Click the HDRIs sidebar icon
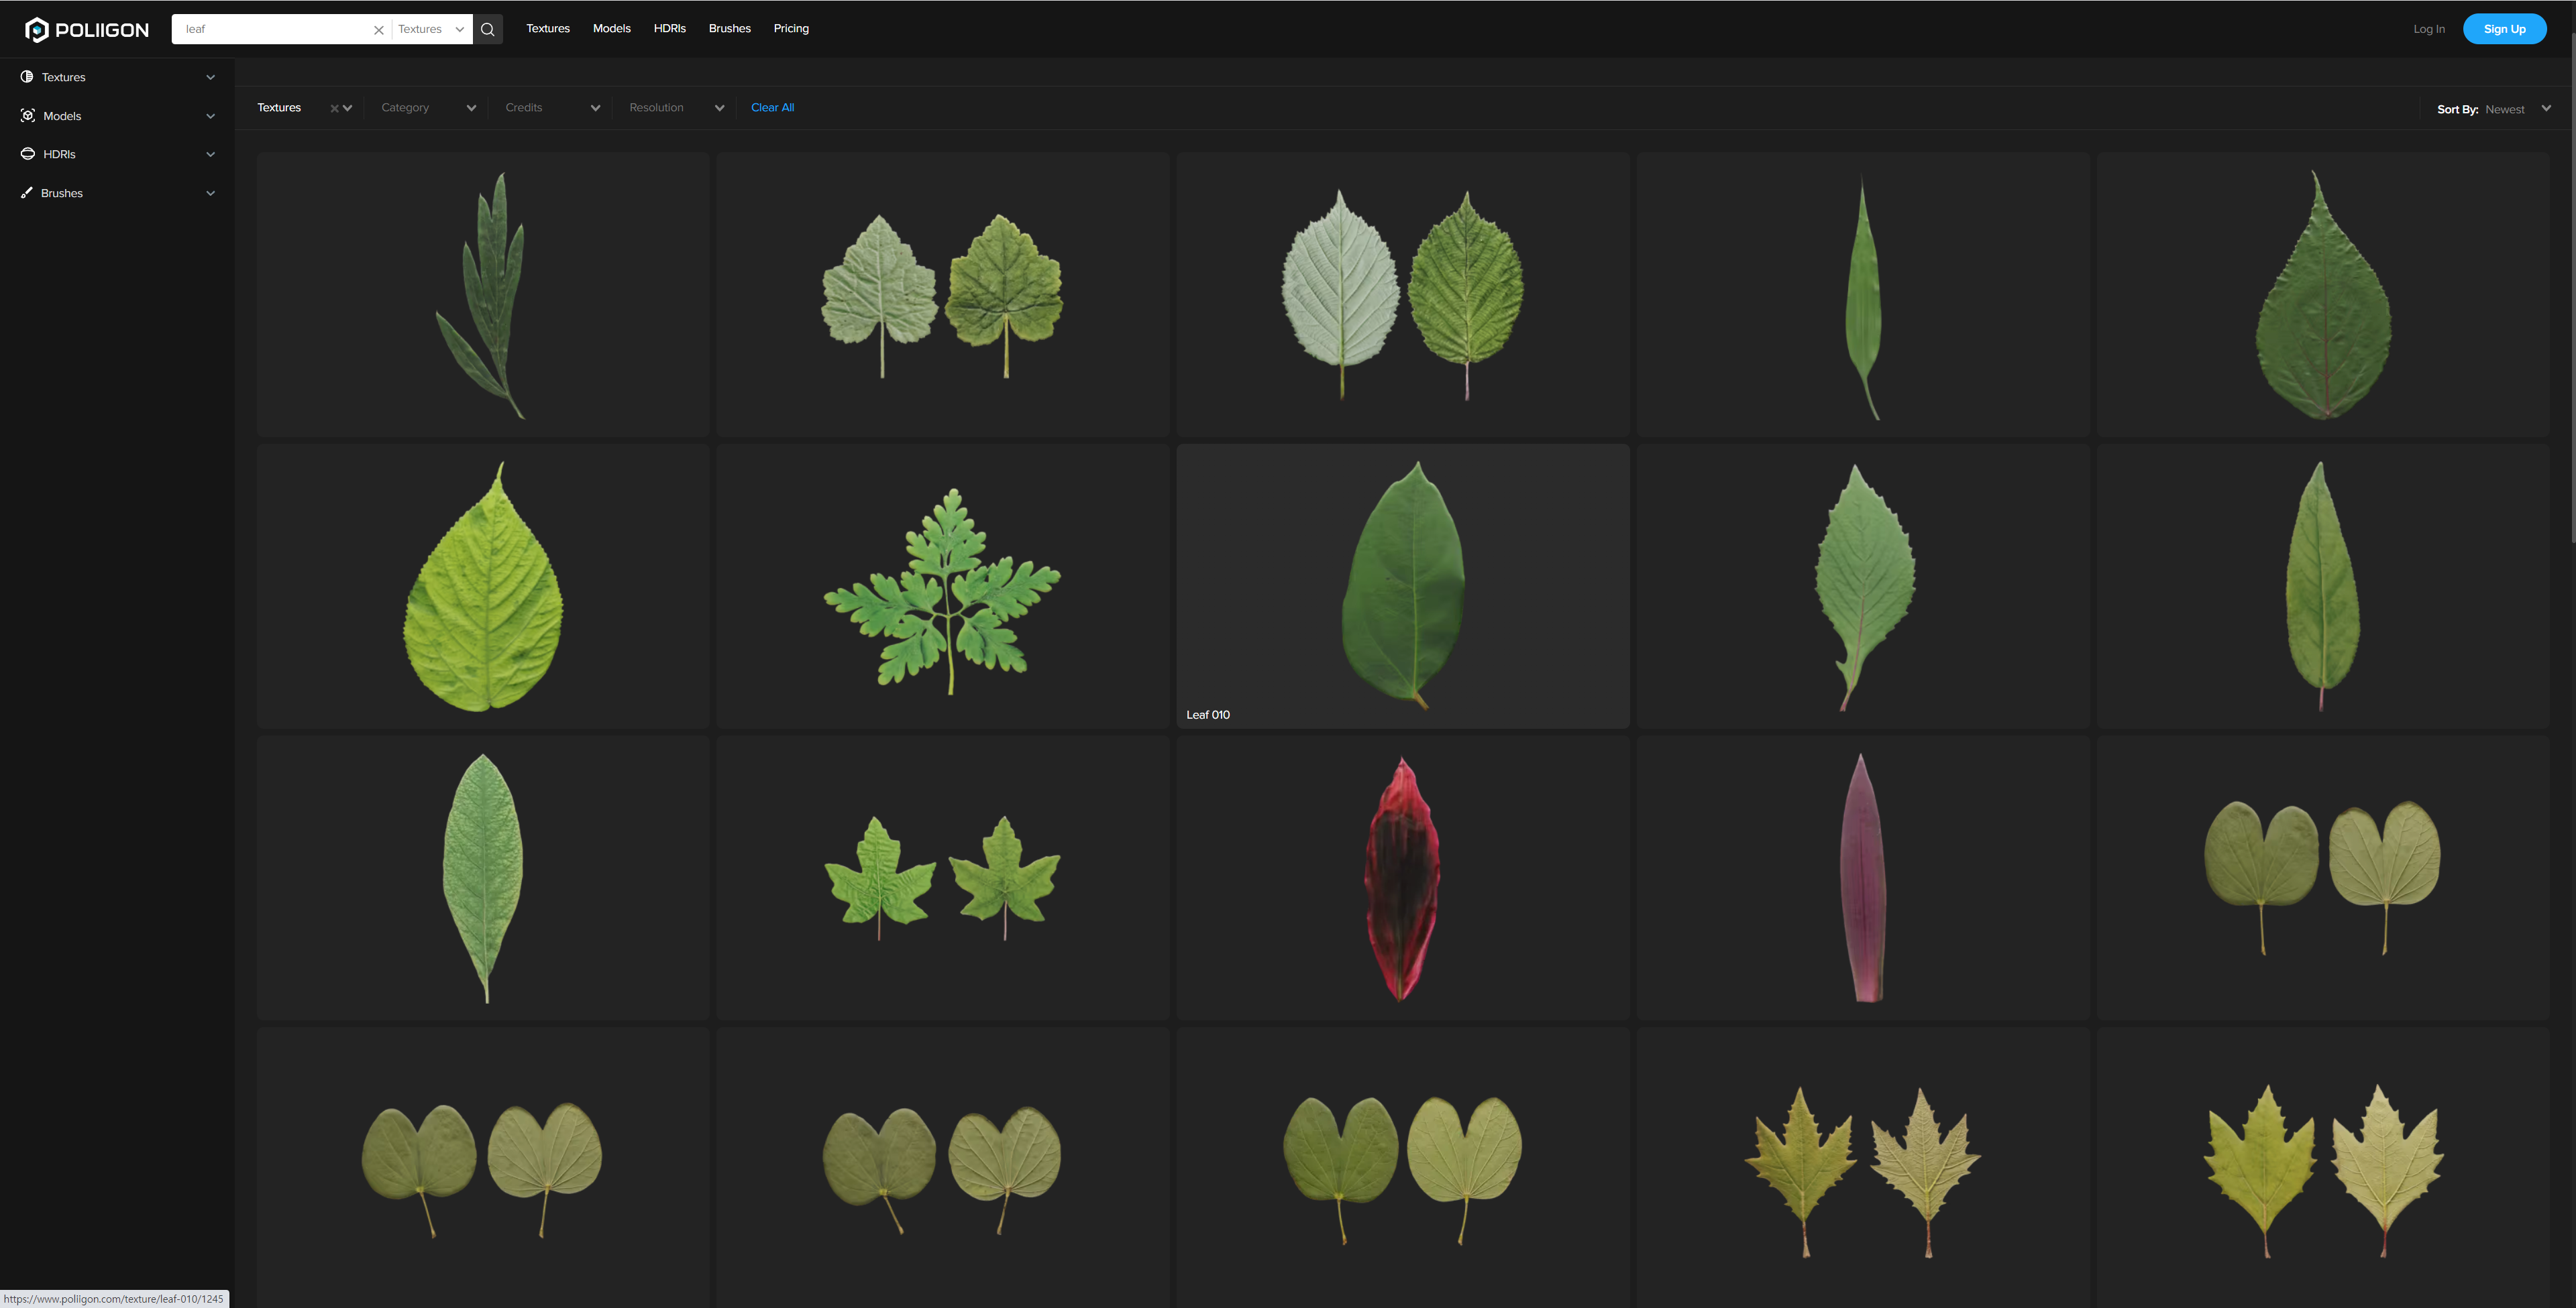The height and width of the screenshot is (1308, 2576). tap(28, 154)
